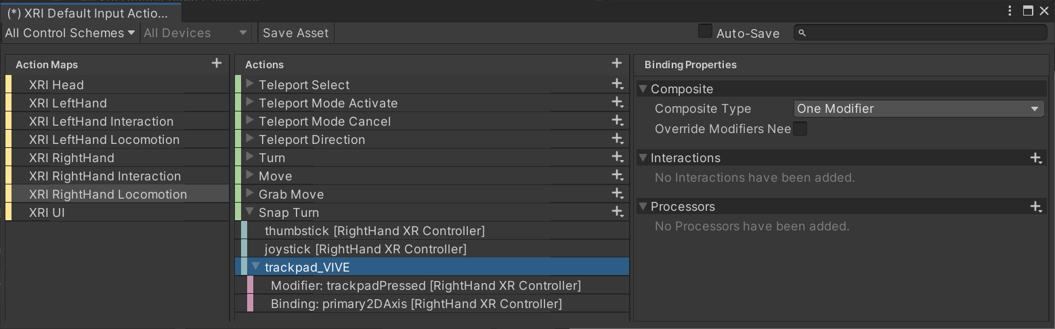Add a new action map with plus icon

coord(217,64)
